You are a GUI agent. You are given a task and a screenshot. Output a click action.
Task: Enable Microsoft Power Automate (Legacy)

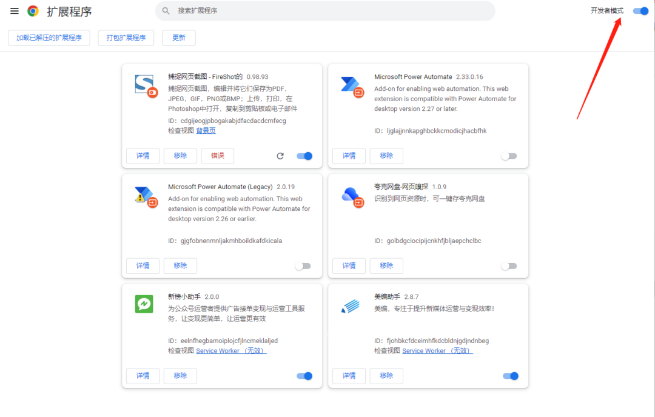[303, 266]
